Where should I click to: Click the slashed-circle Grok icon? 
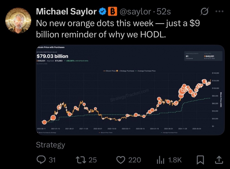[x=204, y=11]
